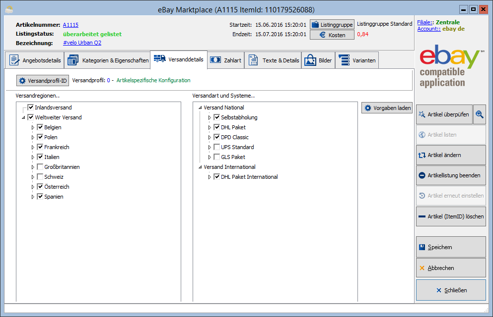The height and width of the screenshot is (317, 493).
Task: Click the arrows icon on Artikel ändern
Action: tap(422, 155)
